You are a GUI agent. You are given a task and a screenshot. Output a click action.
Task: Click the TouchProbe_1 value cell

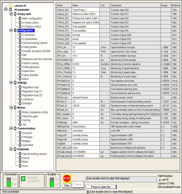pyautogui.click(x=86, y=10)
